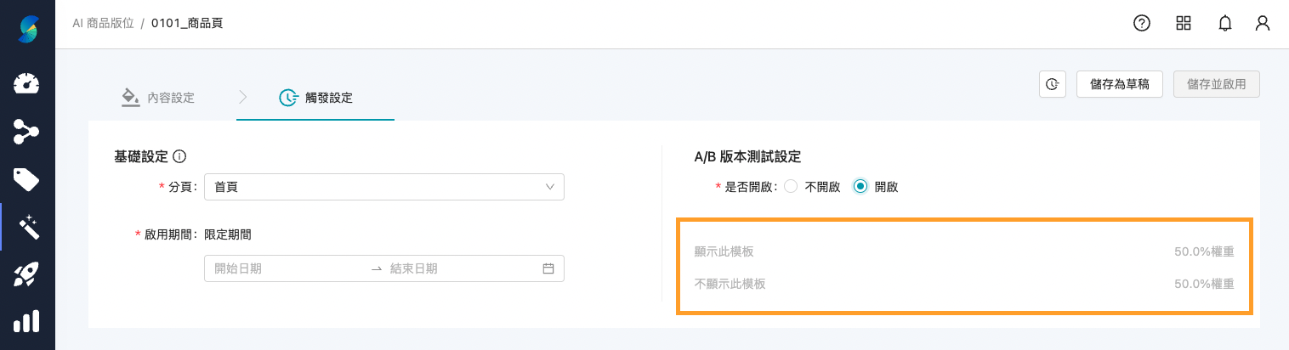
Task: Open the dashboard gauge icon in sidebar
Action: pos(27,83)
